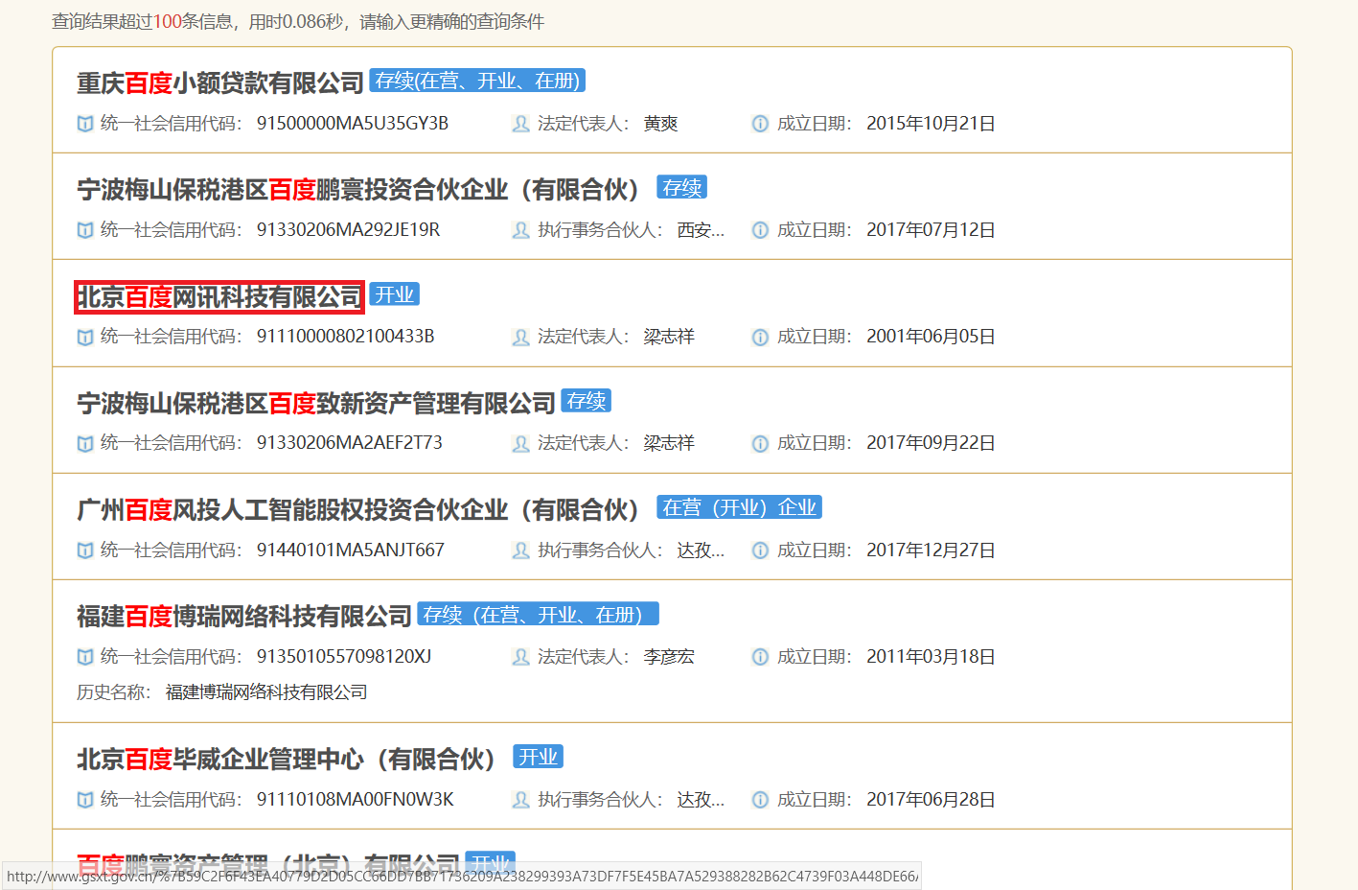Click info icon beside 成立日期 2001年06月05日

pyautogui.click(x=760, y=337)
